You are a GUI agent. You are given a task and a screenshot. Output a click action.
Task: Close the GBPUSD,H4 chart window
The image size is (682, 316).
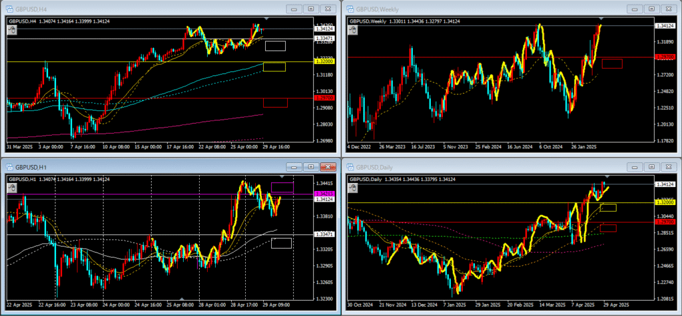pos(328,9)
